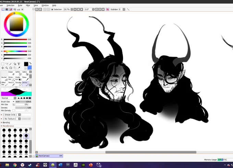The image size is (233, 168).
Task: Toggle the Selection visibility eye
Action: pyautogui.click(x=52, y=9)
